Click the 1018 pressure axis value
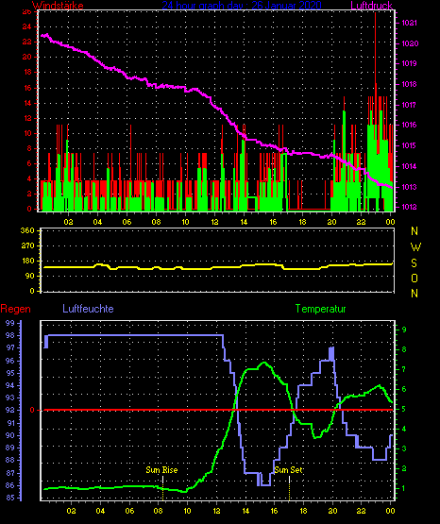The height and width of the screenshot is (524, 440). point(409,84)
